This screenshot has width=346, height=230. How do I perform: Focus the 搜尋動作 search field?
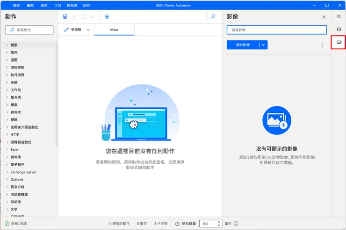pyautogui.click(x=29, y=30)
